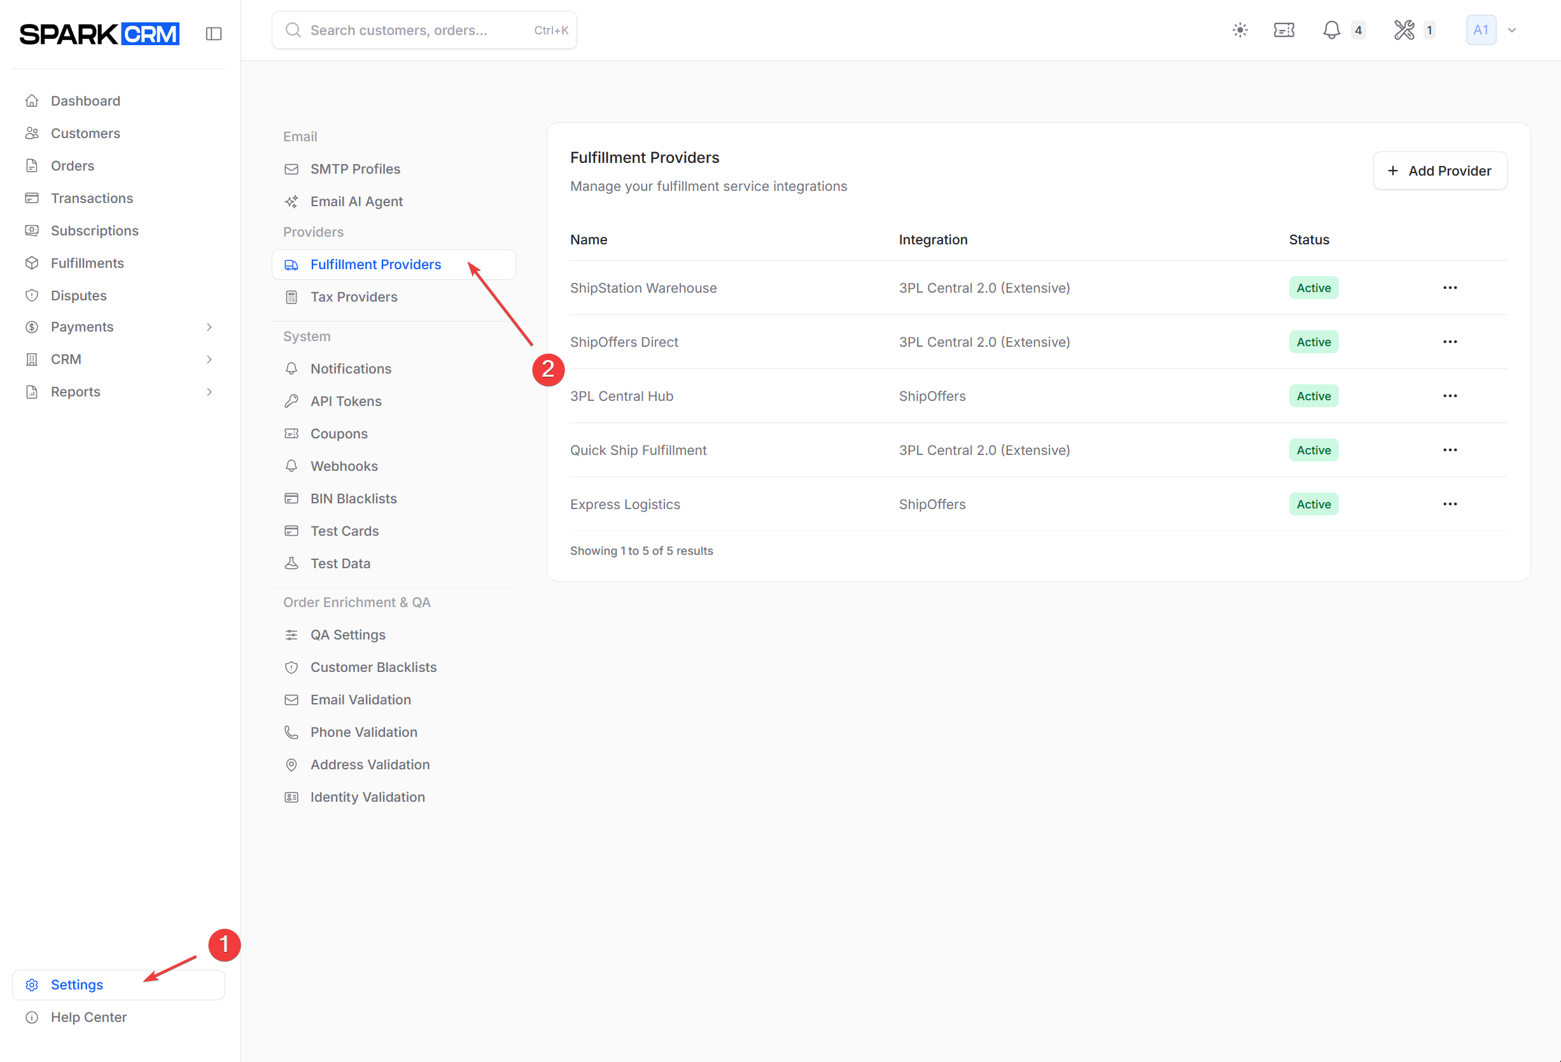Open the ticket icon in the header
Image resolution: width=1561 pixels, height=1062 pixels.
pyautogui.click(x=1284, y=31)
